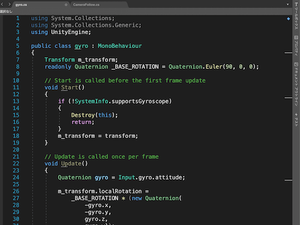Click _BASE_ROTATION on line 8
This screenshot has width=300, height=225.
pos(135,67)
